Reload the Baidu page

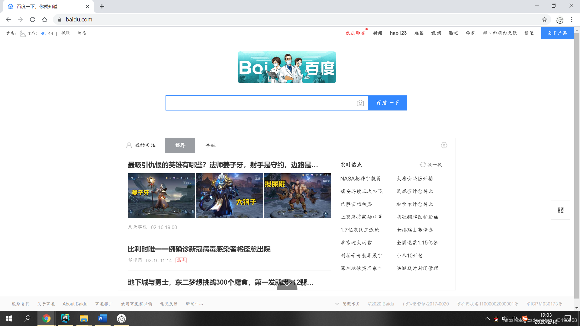[x=32, y=20]
